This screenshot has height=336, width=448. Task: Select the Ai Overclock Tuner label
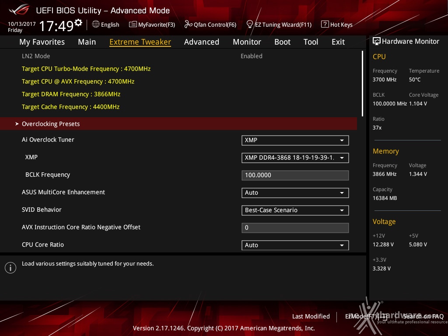[x=48, y=140]
